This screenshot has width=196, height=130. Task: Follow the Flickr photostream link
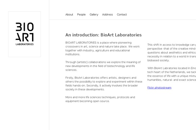pos(159,88)
